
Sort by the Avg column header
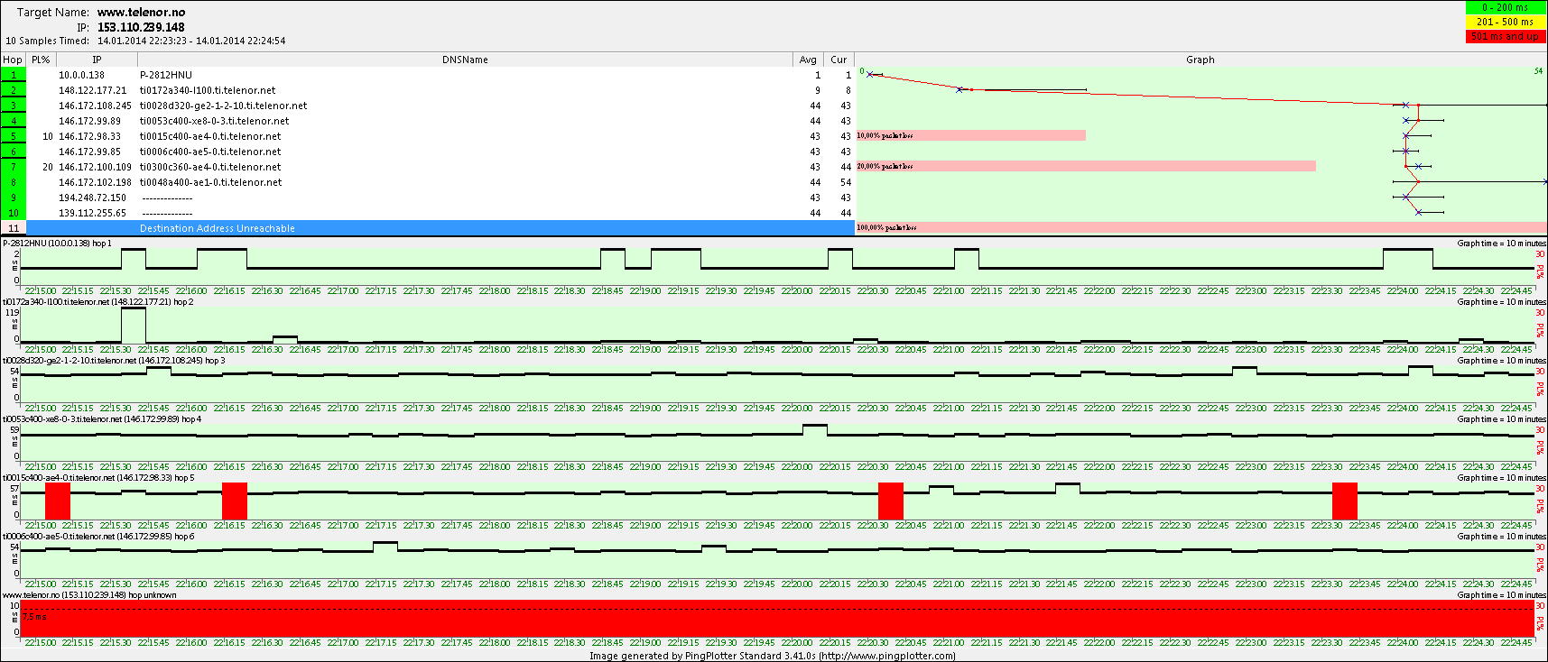808,60
